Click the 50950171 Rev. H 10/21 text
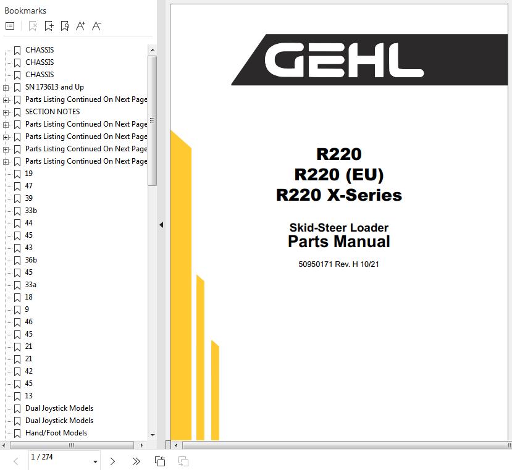The height and width of the screenshot is (470, 512). tap(338, 264)
